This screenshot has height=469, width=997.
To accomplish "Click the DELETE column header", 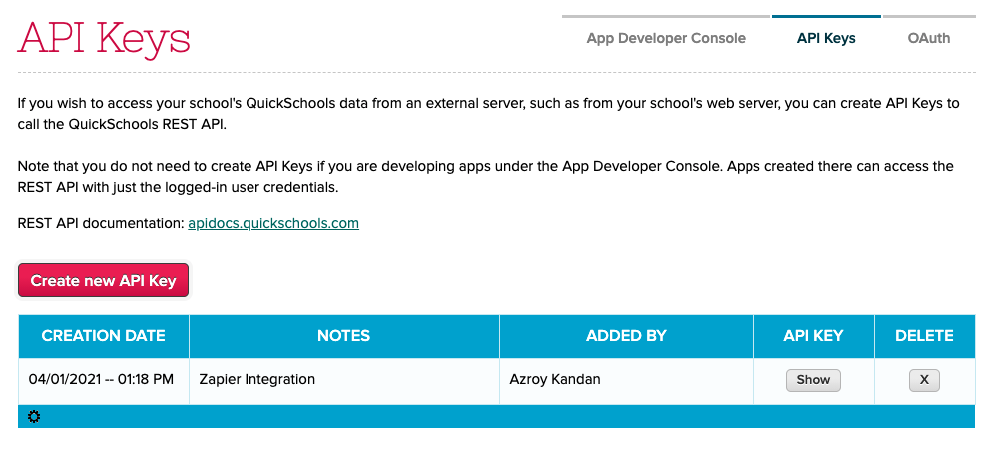I will click(x=924, y=336).
